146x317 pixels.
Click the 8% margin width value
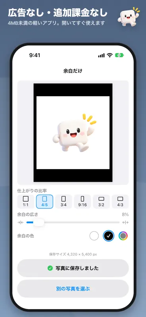(x=125, y=214)
